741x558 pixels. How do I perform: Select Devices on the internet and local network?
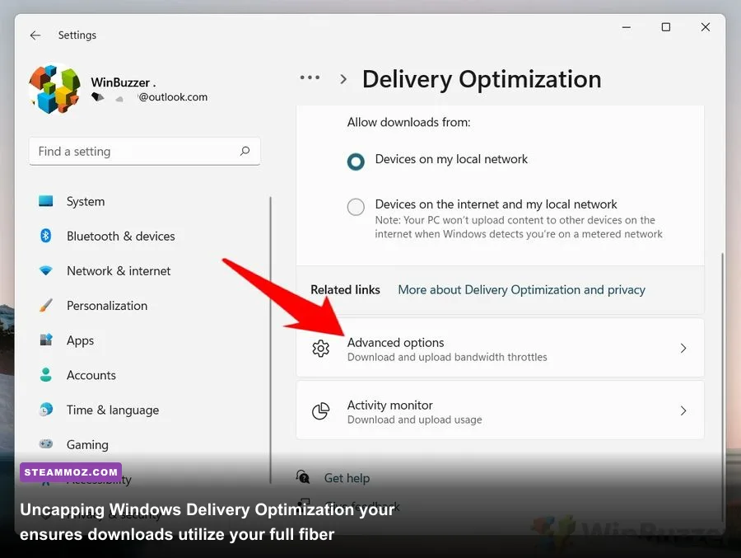click(x=356, y=207)
